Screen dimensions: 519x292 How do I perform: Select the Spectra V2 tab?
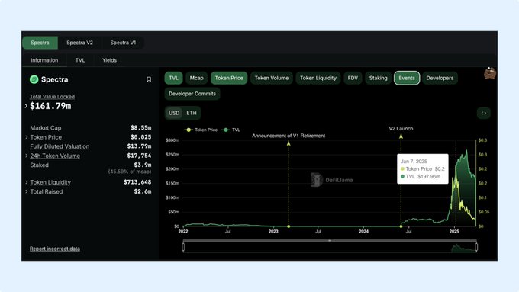[x=80, y=43]
